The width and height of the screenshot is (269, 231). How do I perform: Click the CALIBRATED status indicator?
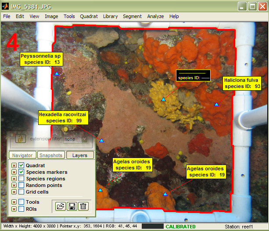[180, 227]
